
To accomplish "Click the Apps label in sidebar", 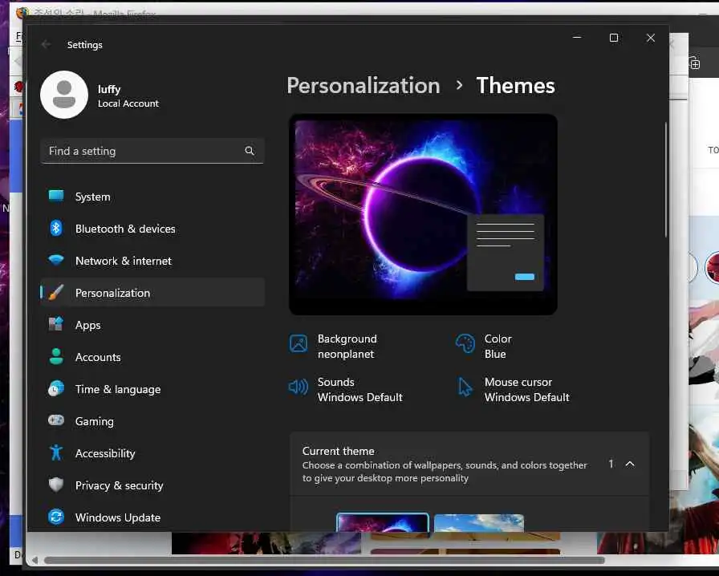I will 88,325.
